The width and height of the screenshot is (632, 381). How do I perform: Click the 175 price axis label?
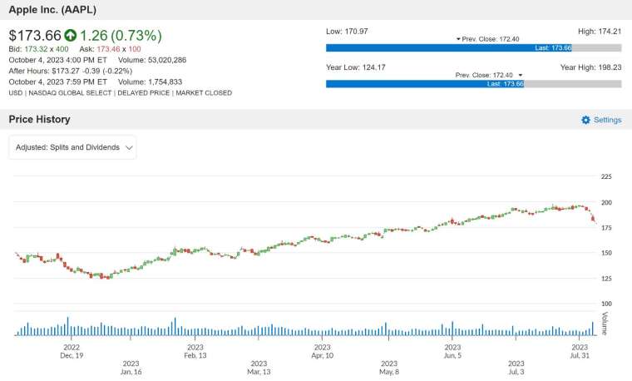pyautogui.click(x=606, y=228)
